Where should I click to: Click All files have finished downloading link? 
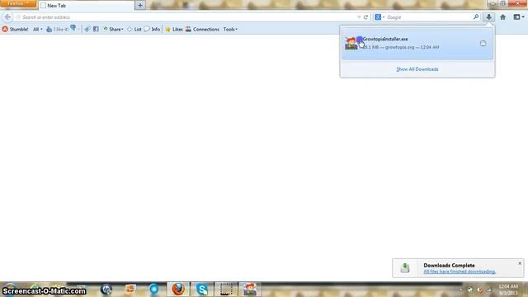tap(460, 271)
